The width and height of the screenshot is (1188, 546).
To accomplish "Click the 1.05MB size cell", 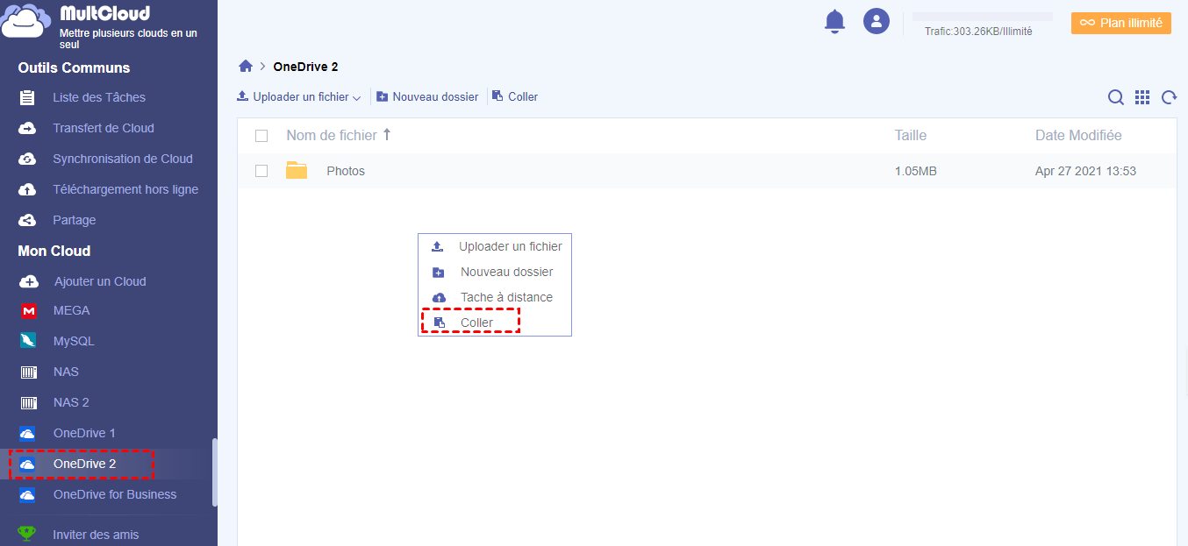I will (x=916, y=171).
